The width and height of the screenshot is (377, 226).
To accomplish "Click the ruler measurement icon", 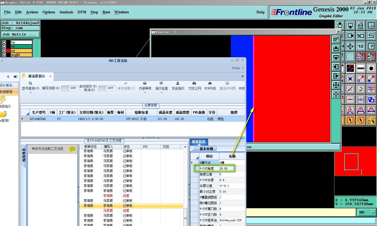I will coord(361,68).
